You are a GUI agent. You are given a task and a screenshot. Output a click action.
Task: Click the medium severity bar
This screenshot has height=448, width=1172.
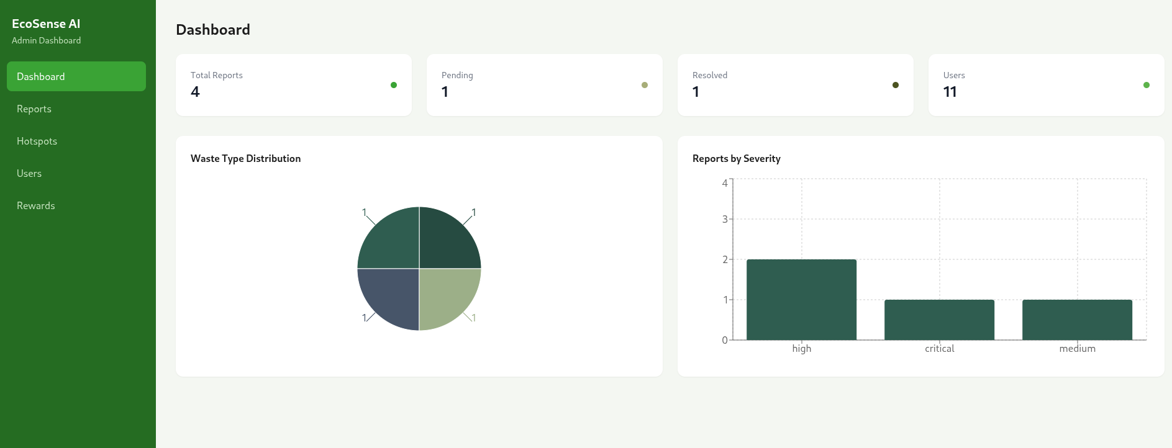pos(1077,320)
